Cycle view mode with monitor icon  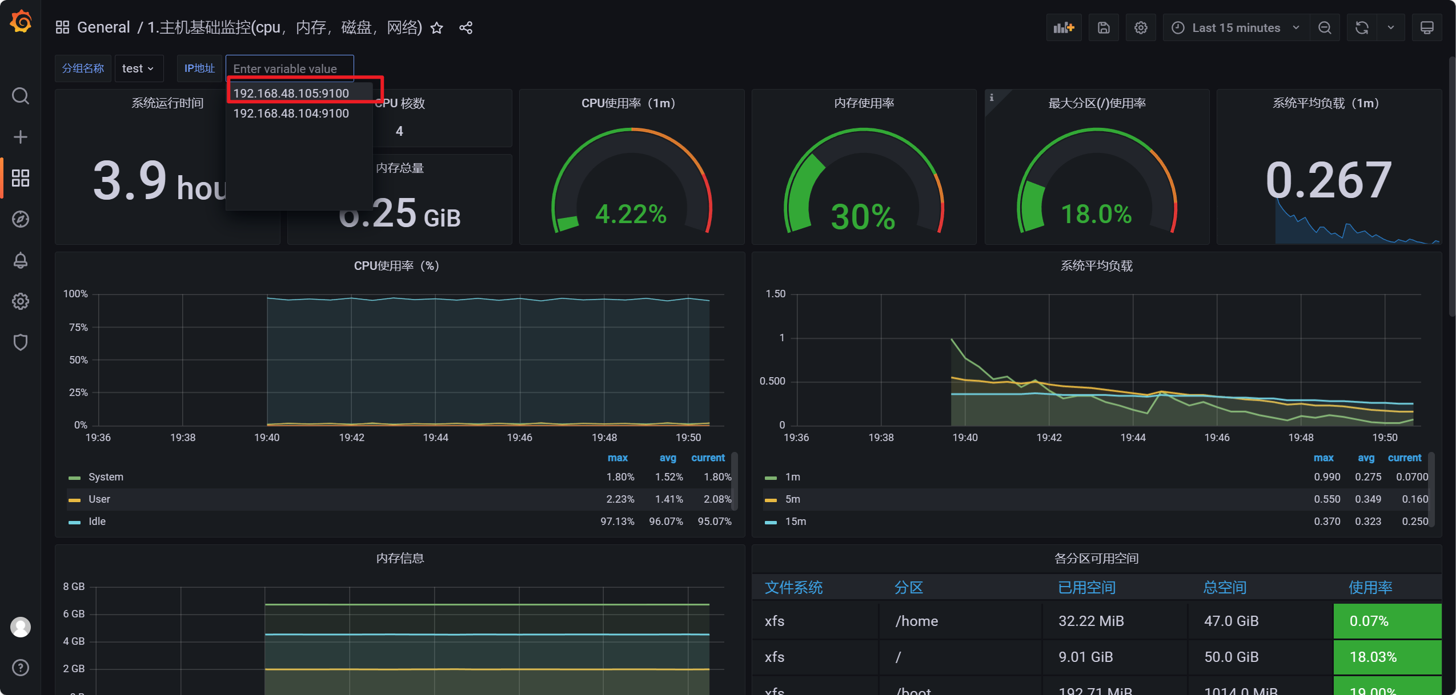point(1426,27)
